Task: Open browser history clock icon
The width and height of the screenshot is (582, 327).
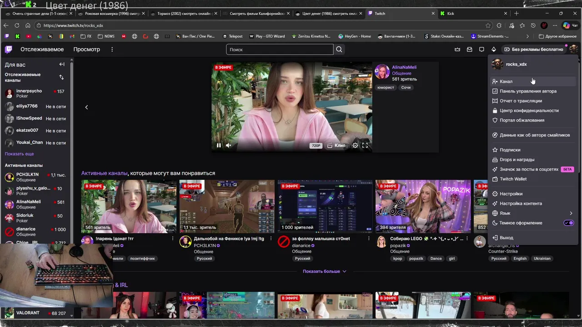Action: pyautogui.click(x=533, y=25)
